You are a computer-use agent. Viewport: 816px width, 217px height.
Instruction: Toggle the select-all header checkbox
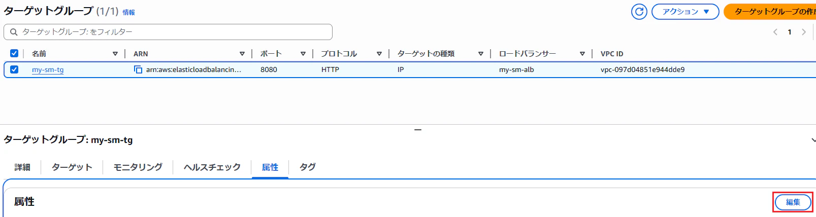tap(14, 53)
